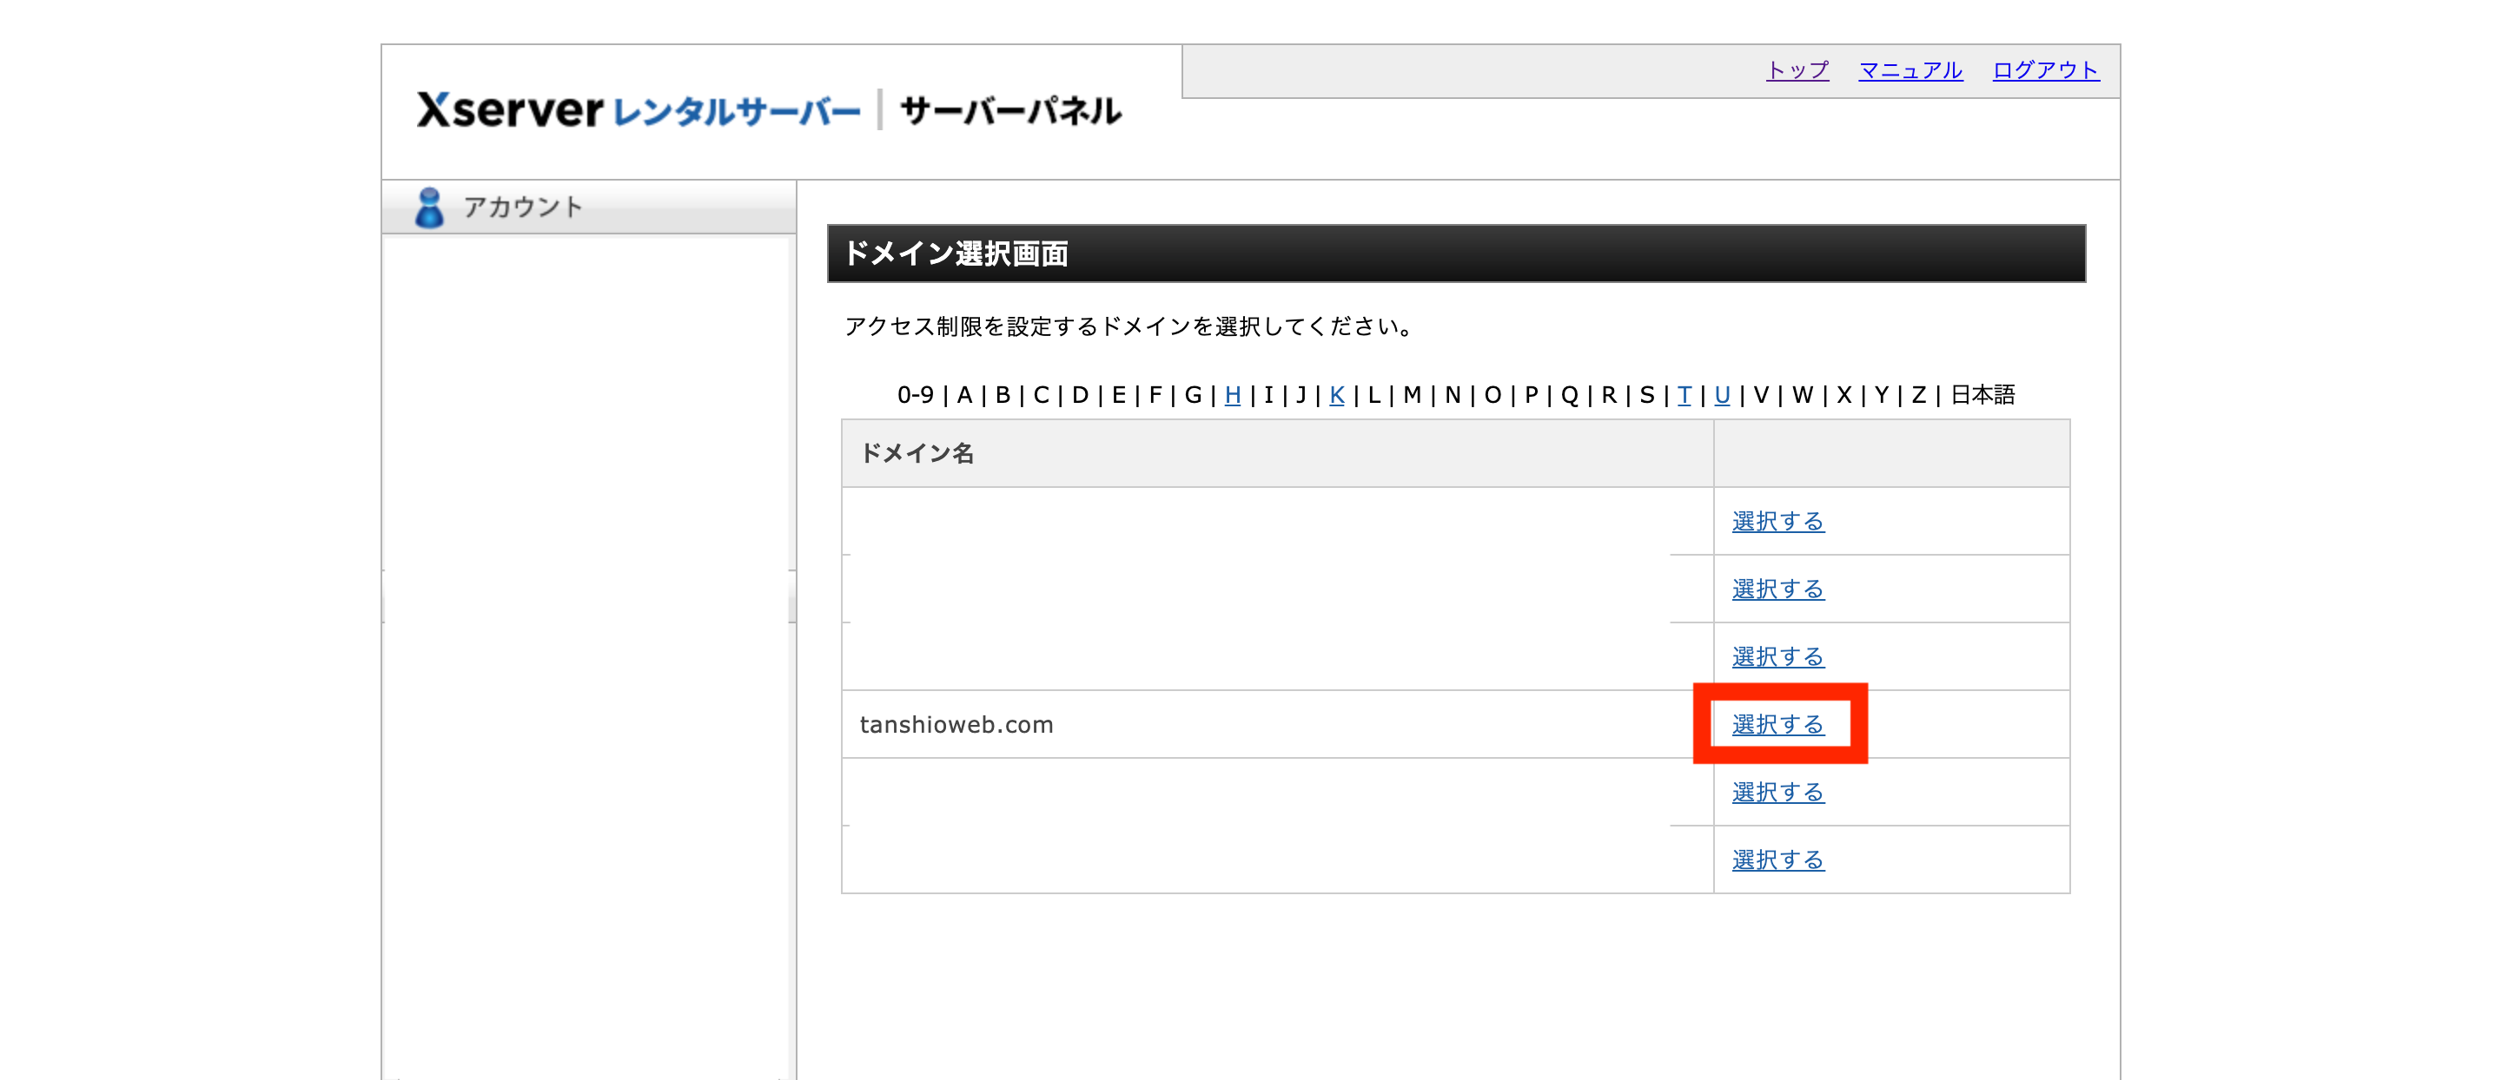This screenshot has width=2502, height=1080.
Task: Click the letter M index entry
Action: (1411, 395)
